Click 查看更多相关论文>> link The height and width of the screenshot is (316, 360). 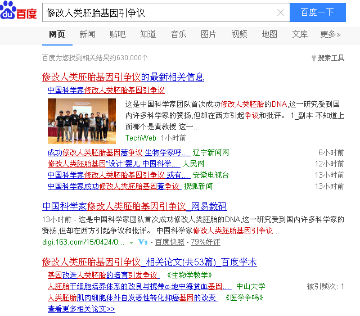(82, 309)
